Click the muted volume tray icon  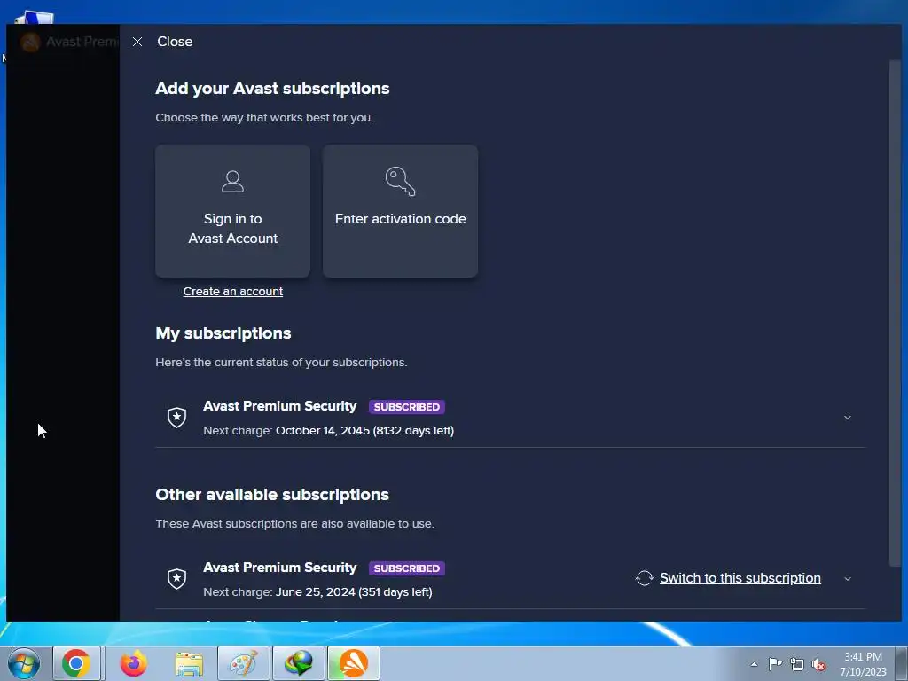(x=818, y=665)
